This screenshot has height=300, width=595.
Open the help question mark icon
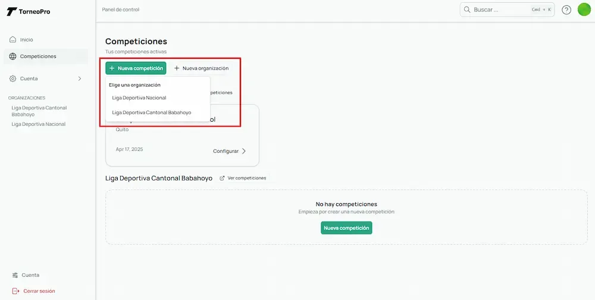(x=566, y=10)
